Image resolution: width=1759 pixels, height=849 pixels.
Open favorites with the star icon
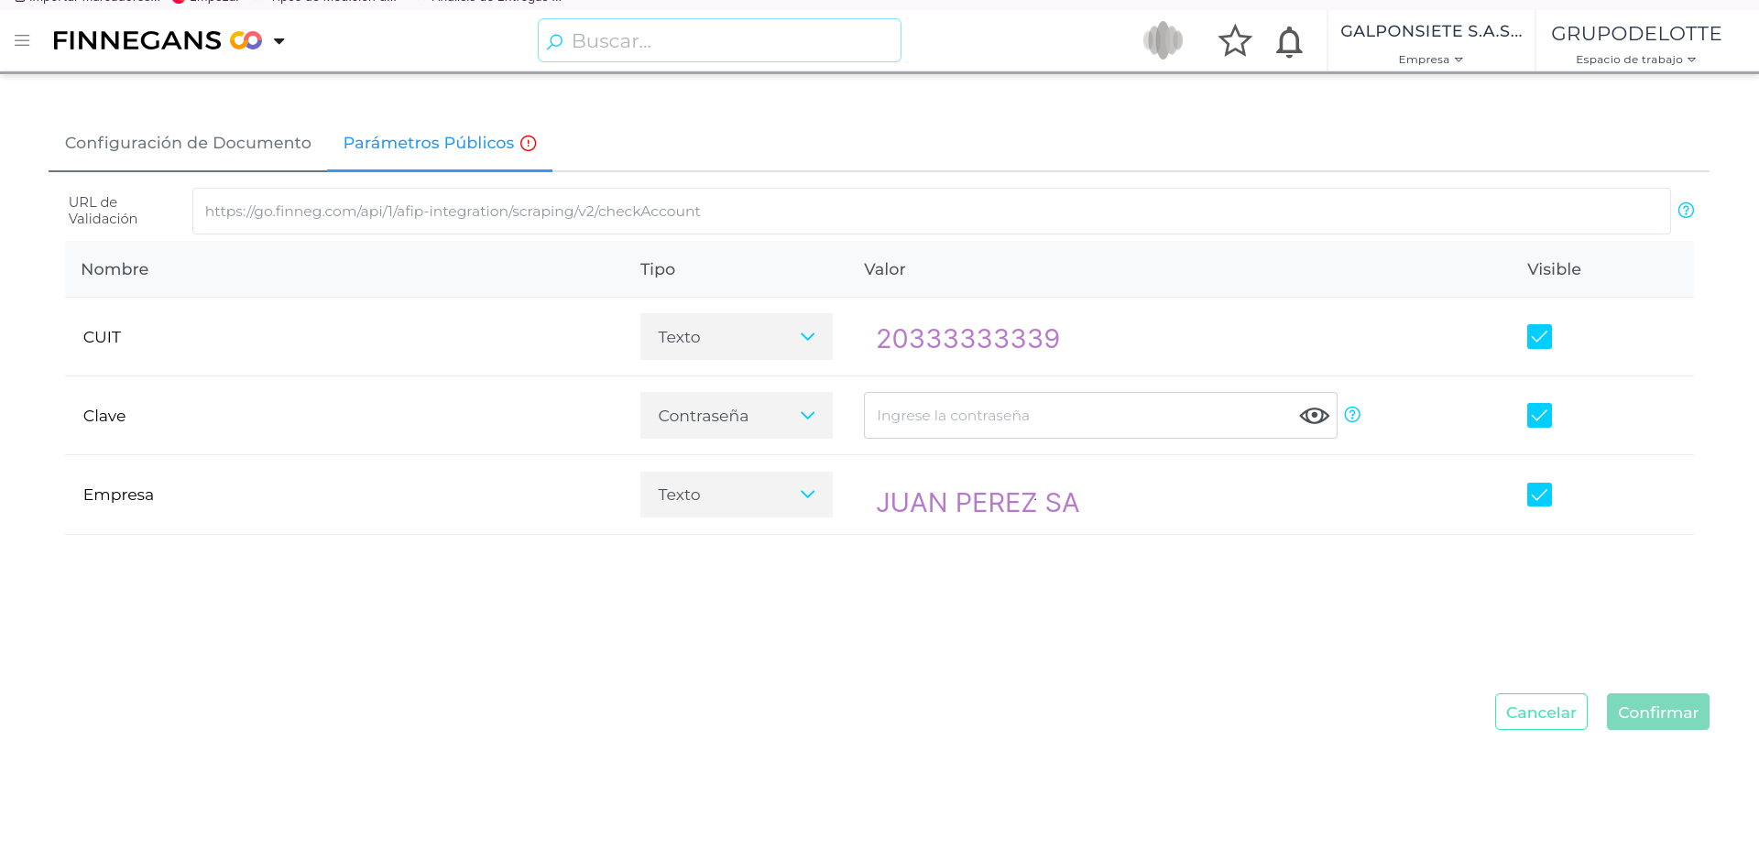[x=1234, y=41]
